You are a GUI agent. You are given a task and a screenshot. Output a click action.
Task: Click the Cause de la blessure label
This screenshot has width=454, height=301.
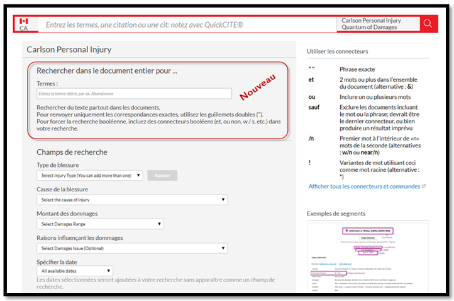62,190
